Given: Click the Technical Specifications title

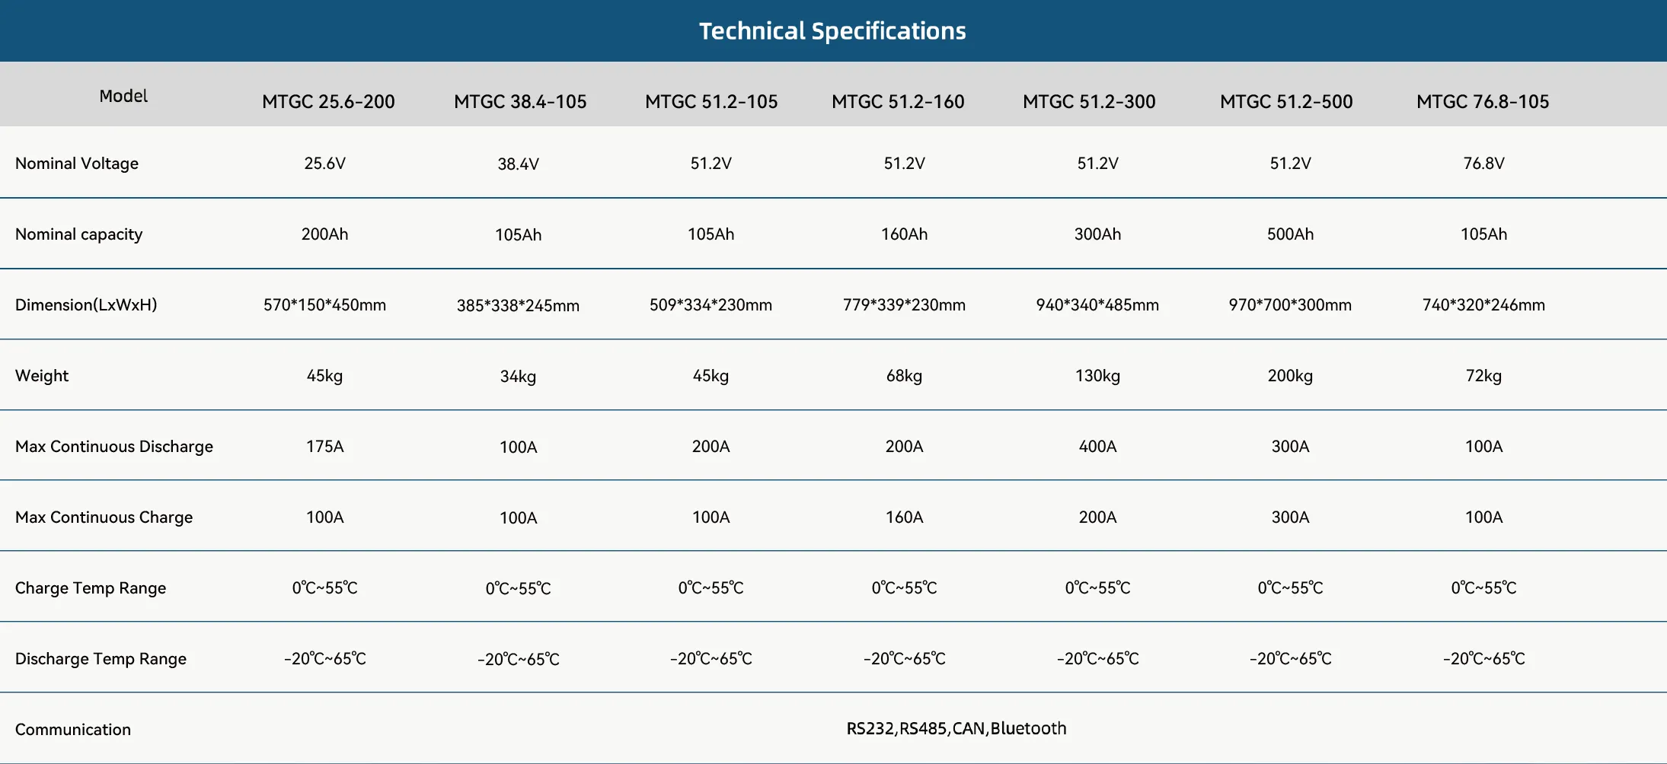Looking at the screenshot, I should pyautogui.click(x=832, y=31).
